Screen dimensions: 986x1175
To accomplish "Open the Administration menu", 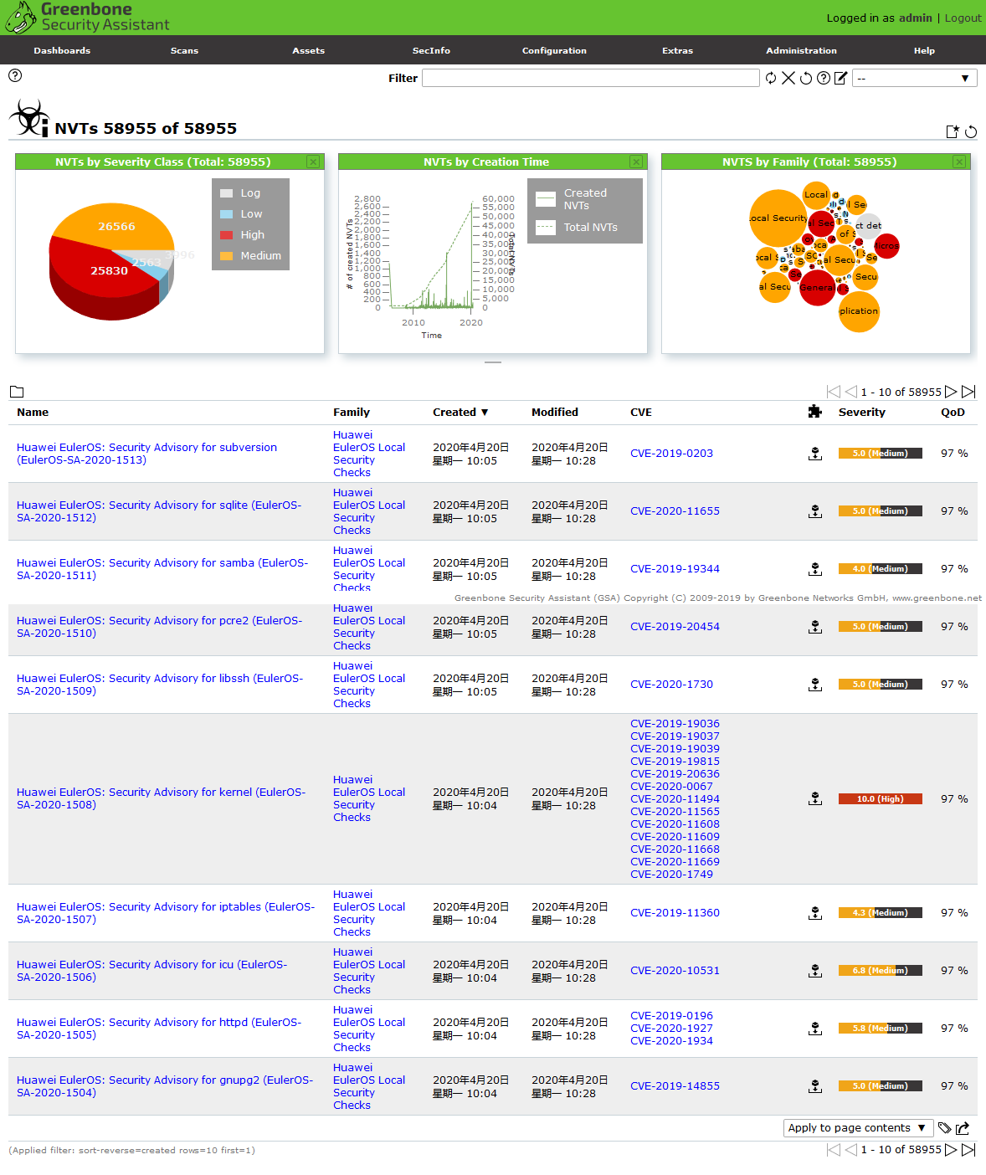I will pos(801,50).
